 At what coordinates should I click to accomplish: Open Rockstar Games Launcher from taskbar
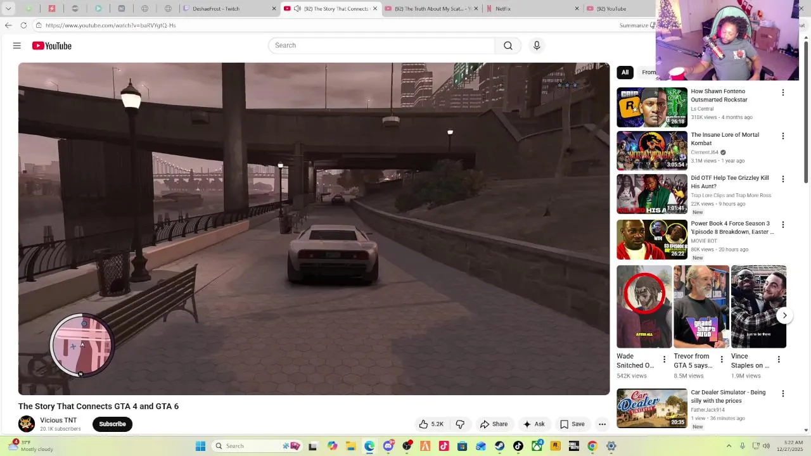(x=556, y=446)
